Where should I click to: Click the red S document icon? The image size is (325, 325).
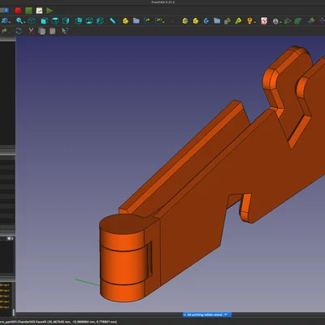(264, 21)
